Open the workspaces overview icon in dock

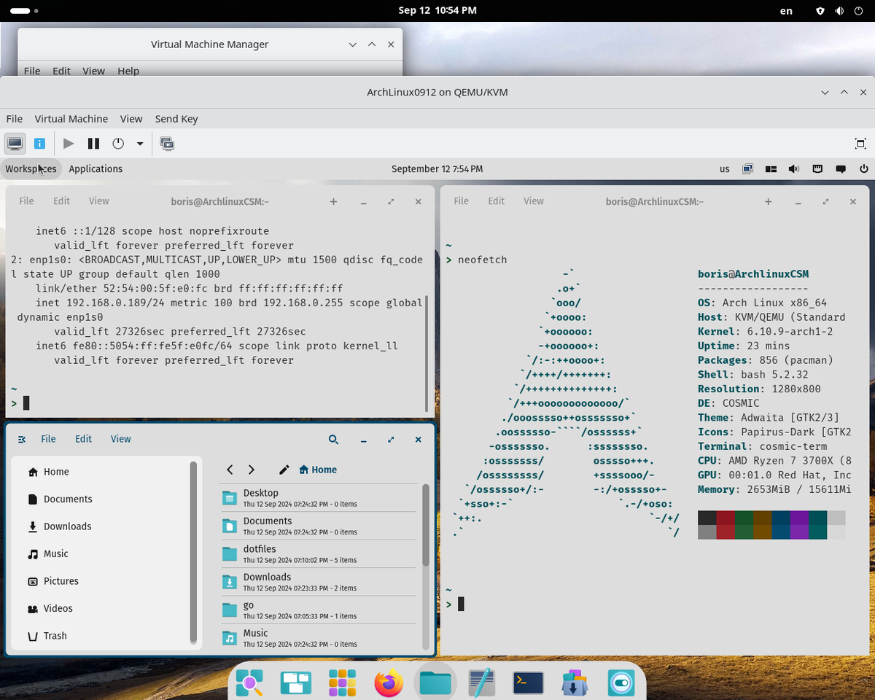295,683
